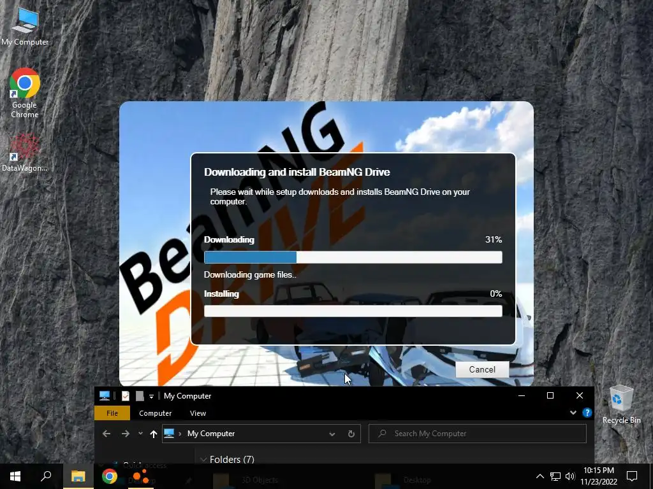Launch Google Chrome from the desktop shortcut
The image size is (653, 489).
coord(25,93)
